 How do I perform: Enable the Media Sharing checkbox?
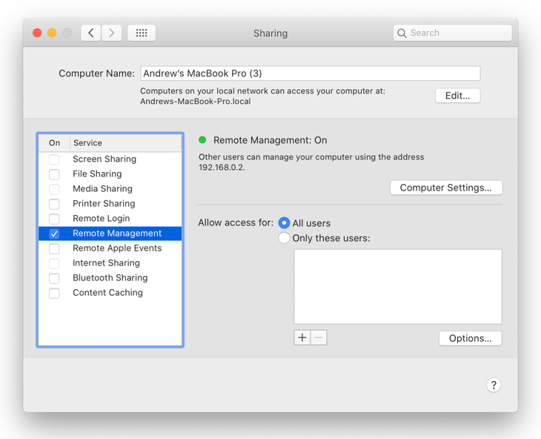click(54, 189)
